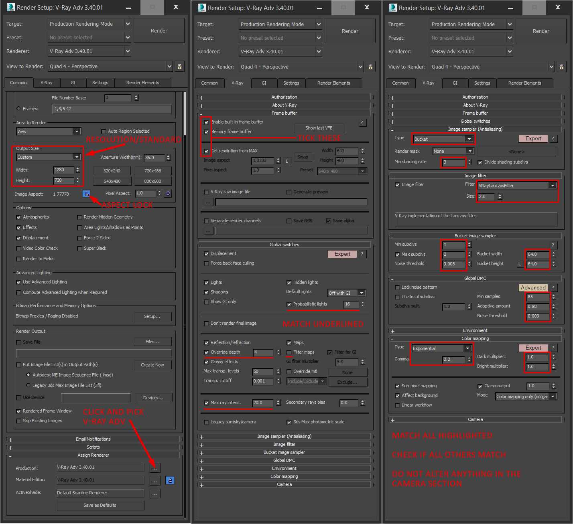The image size is (573, 524).
Task: Open the Target dropdown in left window
Action: pos(89,24)
